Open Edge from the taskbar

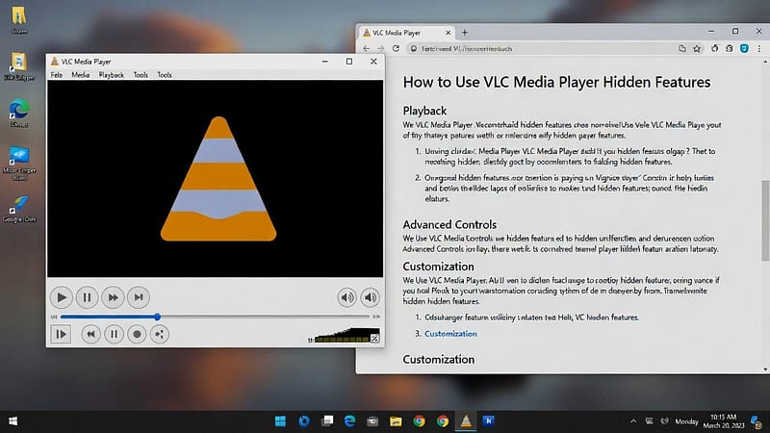[349, 421]
